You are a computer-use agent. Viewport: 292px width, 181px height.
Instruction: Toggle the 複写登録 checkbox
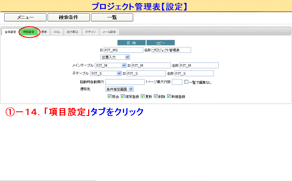(x=123, y=96)
